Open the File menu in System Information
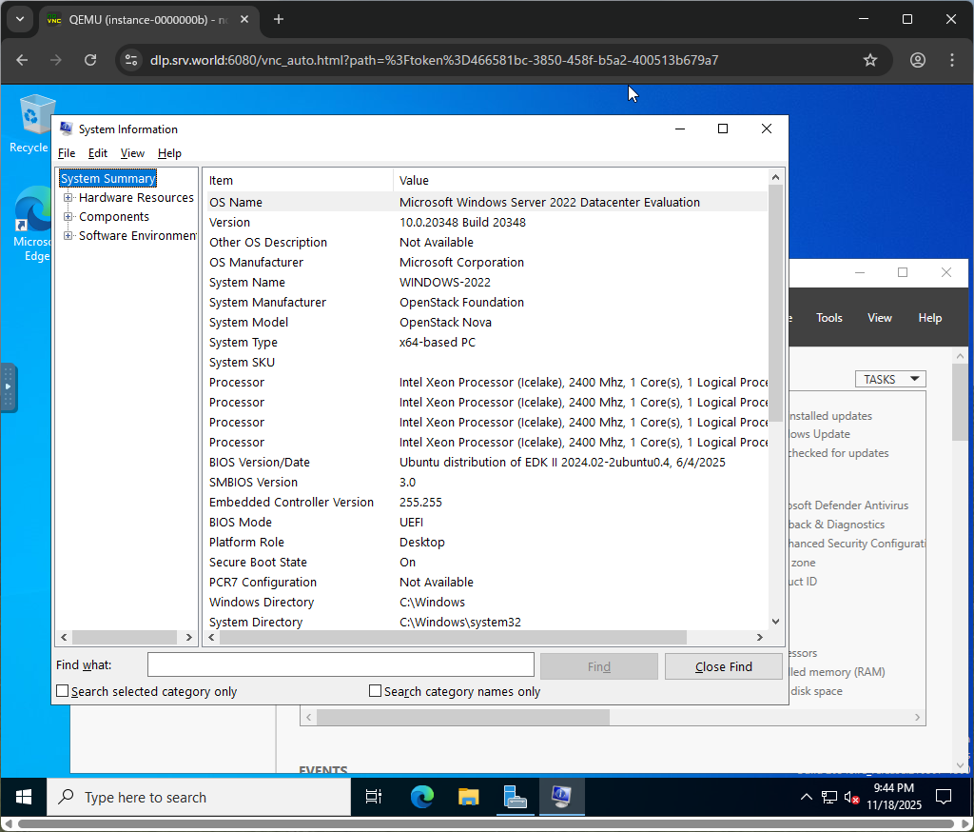 [x=67, y=152]
